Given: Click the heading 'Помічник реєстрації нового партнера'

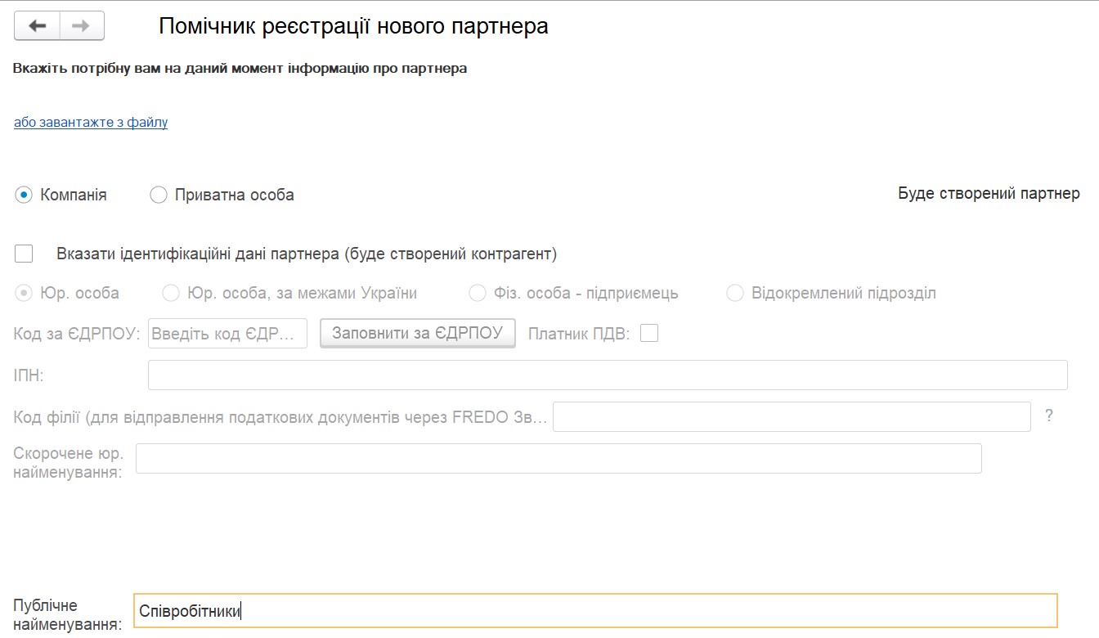Looking at the screenshot, I should [x=353, y=26].
